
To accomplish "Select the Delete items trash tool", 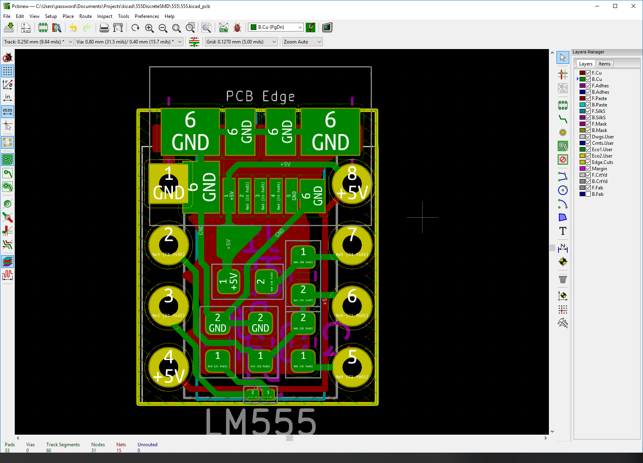I will pos(562,279).
